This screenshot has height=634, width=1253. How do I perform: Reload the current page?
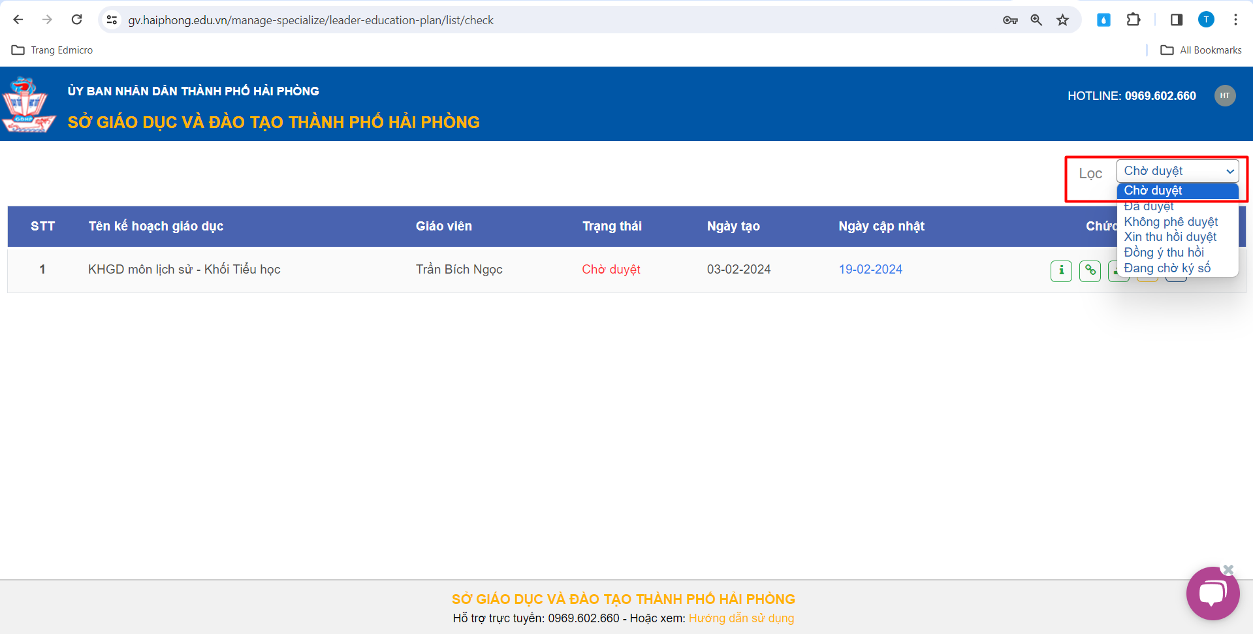77,20
